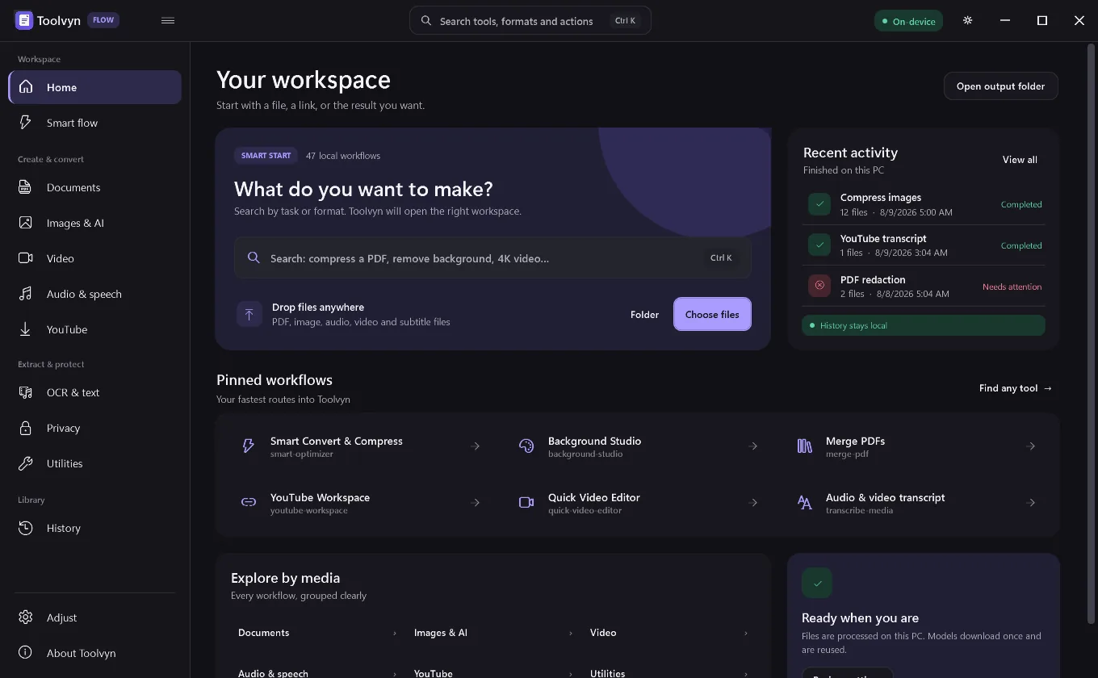Click the YouTube Workspace link icon

tap(249, 503)
